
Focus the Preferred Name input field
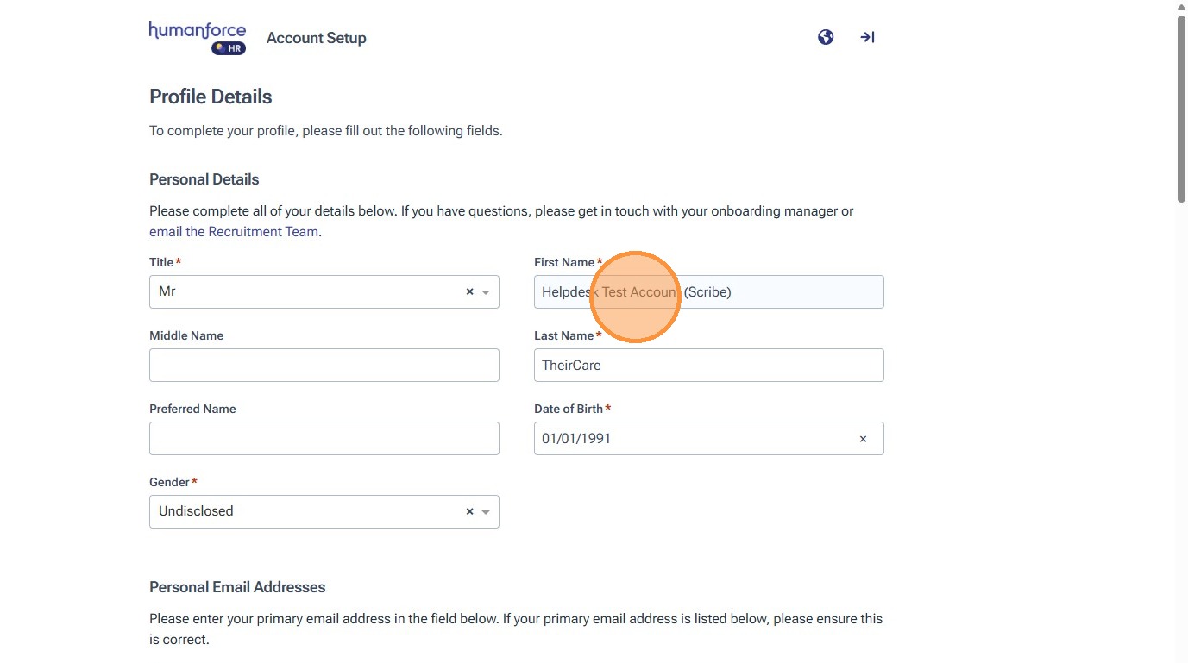pos(324,439)
